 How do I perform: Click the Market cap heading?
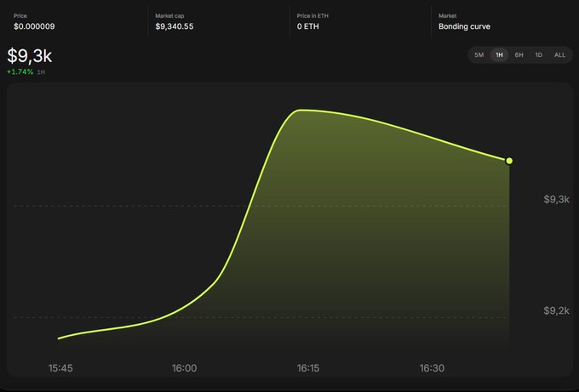pyautogui.click(x=169, y=16)
